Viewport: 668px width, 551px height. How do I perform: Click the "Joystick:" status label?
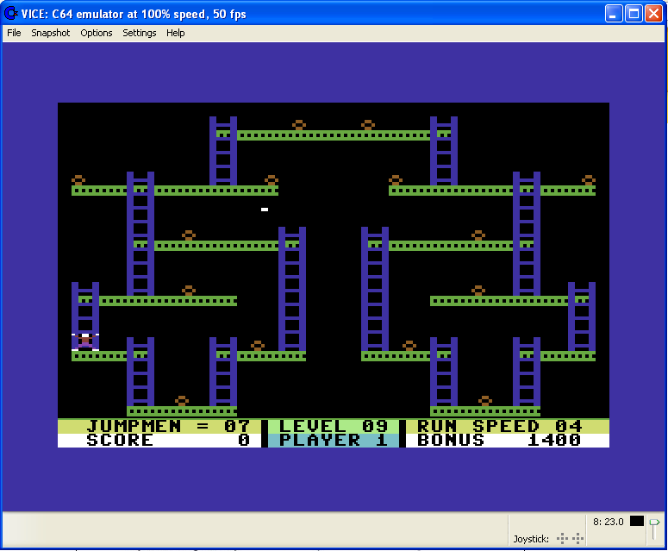tap(531, 539)
